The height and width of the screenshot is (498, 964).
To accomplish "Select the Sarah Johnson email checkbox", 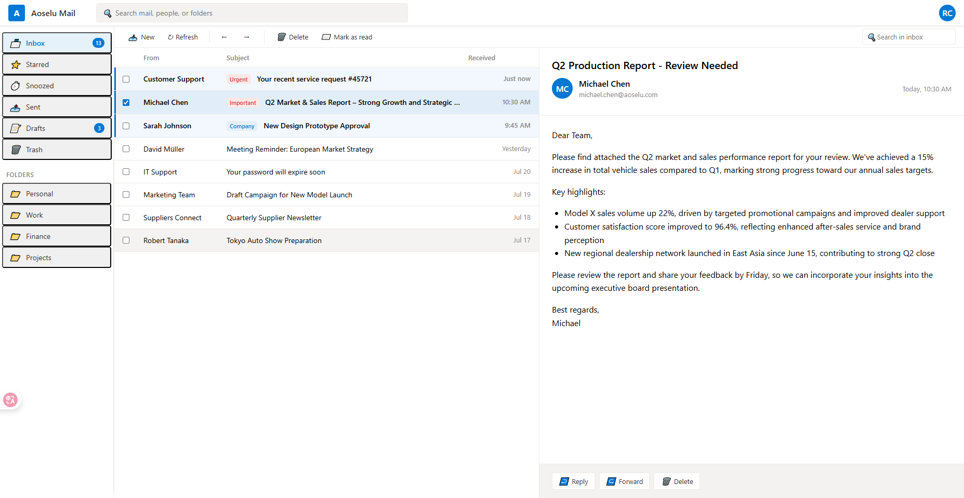I will coord(126,126).
